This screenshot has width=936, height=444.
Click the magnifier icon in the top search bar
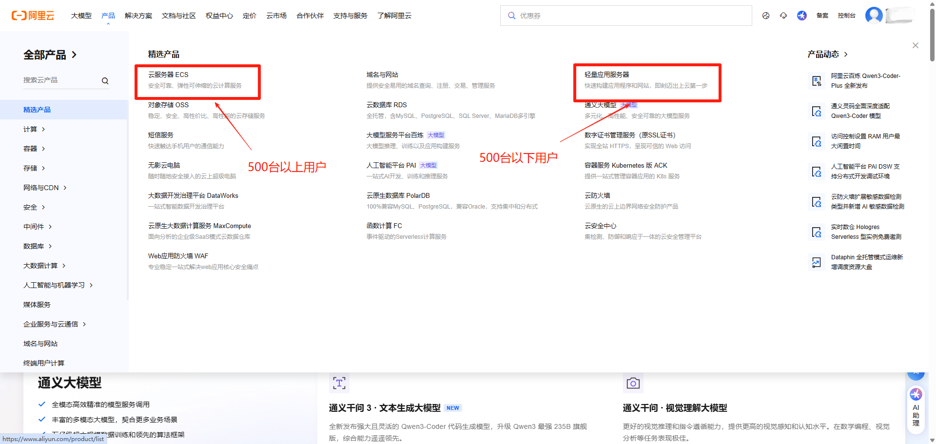pyautogui.click(x=511, y=16)
